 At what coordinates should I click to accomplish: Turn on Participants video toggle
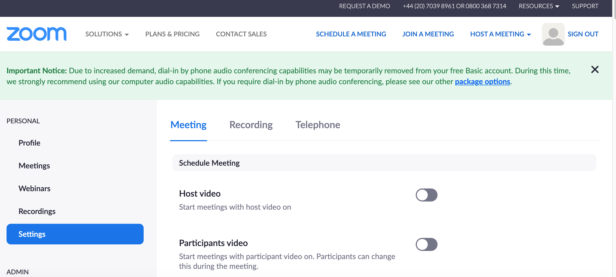click(x=426, y=244)
